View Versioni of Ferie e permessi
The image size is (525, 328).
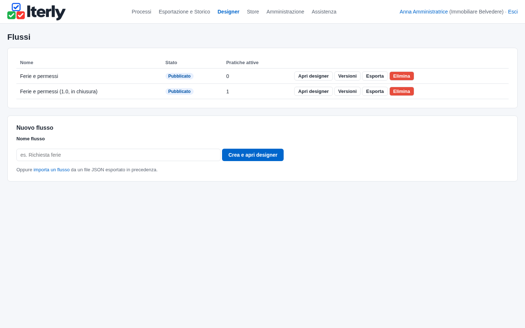point(347,76)
